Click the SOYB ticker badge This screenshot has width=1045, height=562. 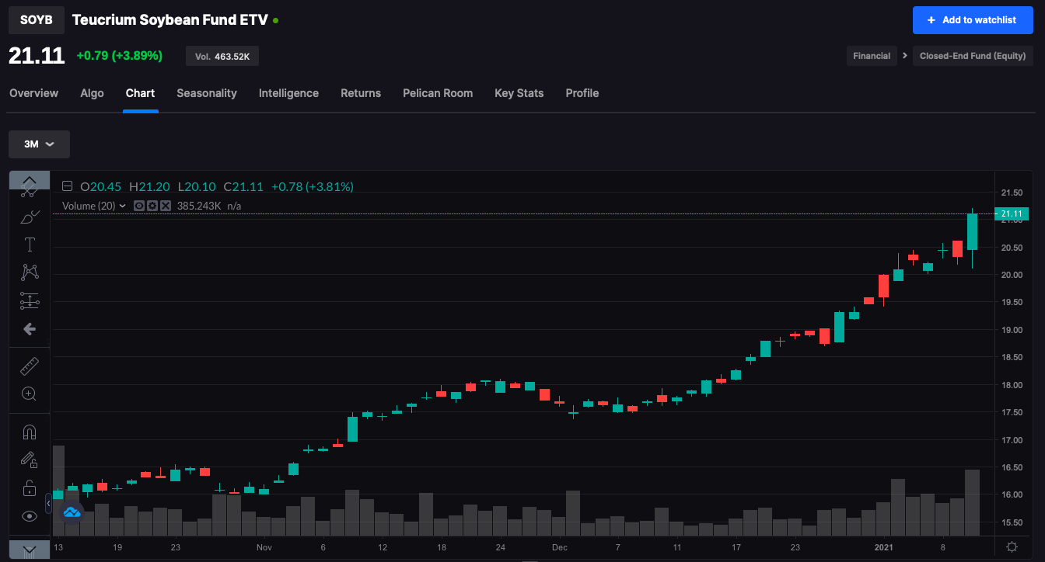coord(37,20)
